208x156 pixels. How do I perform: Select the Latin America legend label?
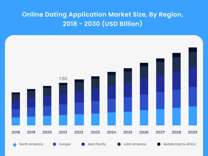[135, 144]
